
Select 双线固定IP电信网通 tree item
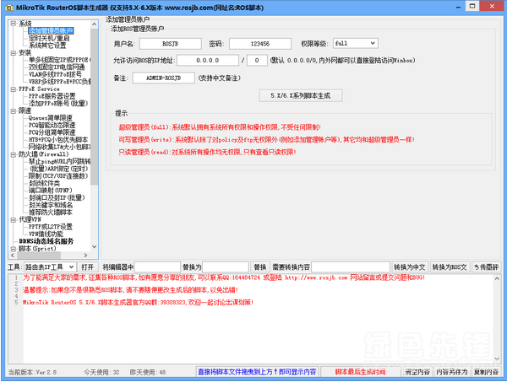[57, 67]
